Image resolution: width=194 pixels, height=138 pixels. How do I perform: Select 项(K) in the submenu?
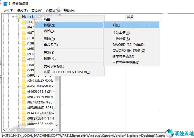131,25
